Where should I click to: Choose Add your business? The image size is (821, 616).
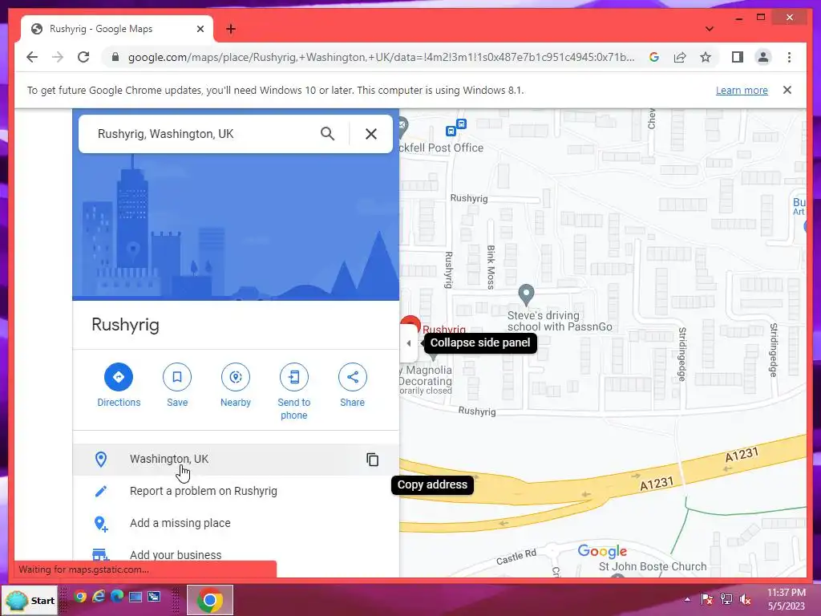(236, 555)
